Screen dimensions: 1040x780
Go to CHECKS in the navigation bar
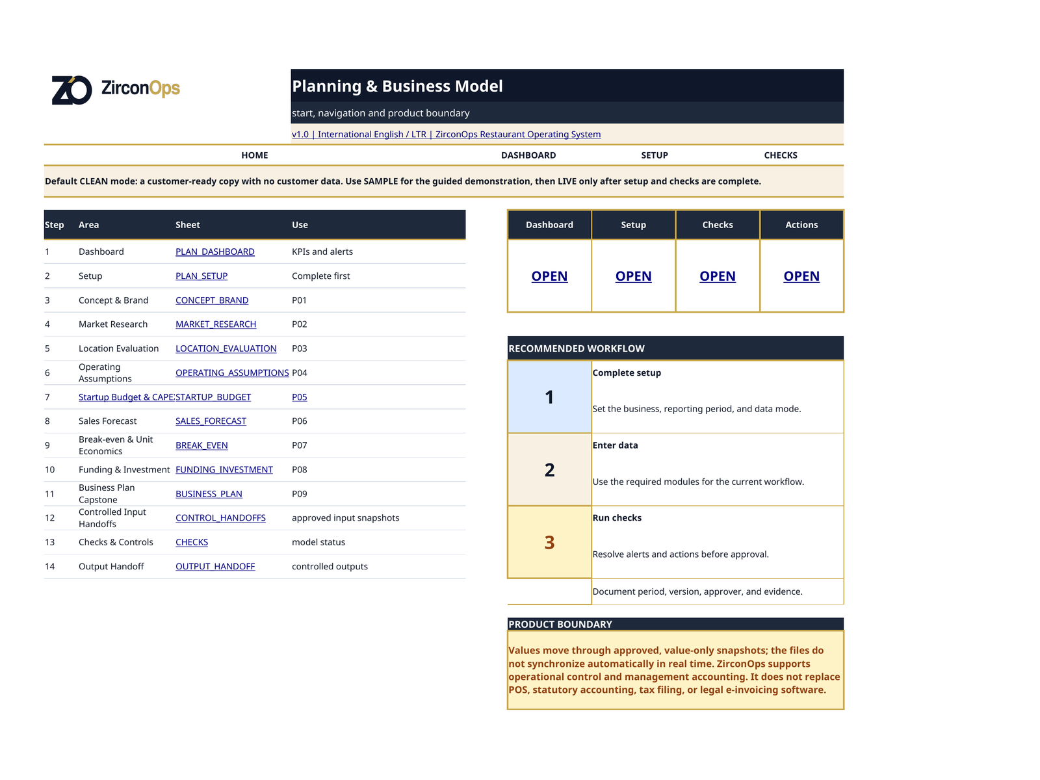[781, 155]
